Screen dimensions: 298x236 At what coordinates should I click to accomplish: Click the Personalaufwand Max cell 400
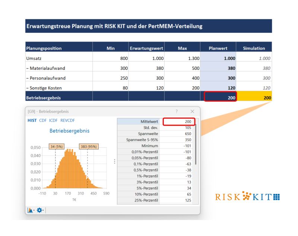click(182, 77)
